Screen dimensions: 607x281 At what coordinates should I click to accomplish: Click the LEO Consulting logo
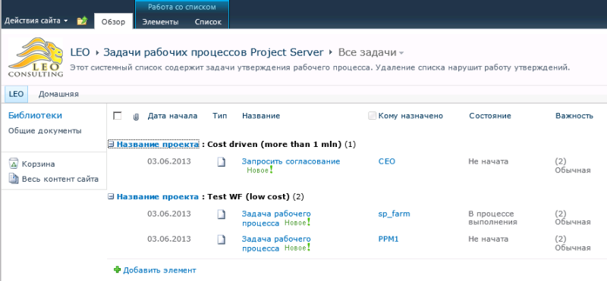[36, 58]
